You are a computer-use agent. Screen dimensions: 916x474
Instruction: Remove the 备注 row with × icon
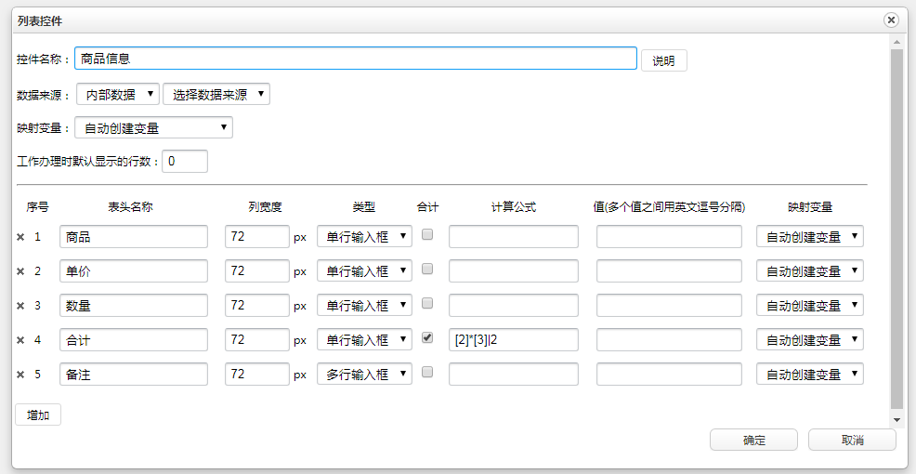tap(20, 375)
